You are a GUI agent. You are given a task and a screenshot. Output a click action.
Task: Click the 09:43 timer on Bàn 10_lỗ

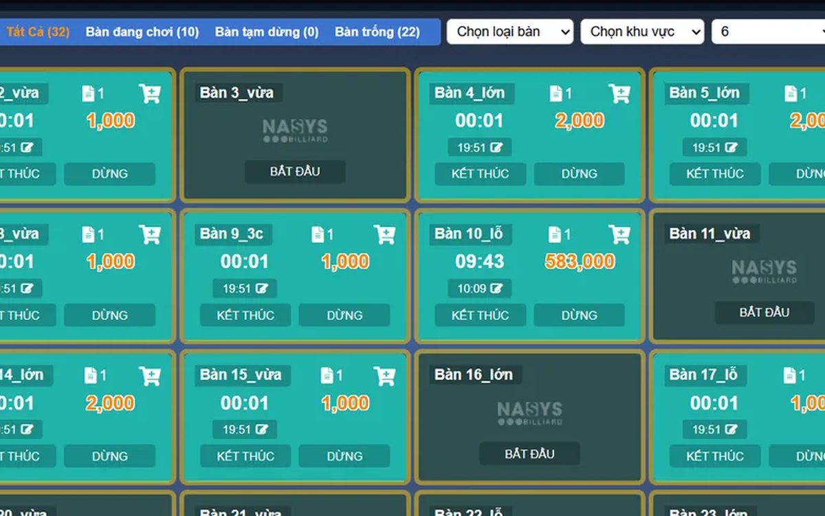pos(479,261)
